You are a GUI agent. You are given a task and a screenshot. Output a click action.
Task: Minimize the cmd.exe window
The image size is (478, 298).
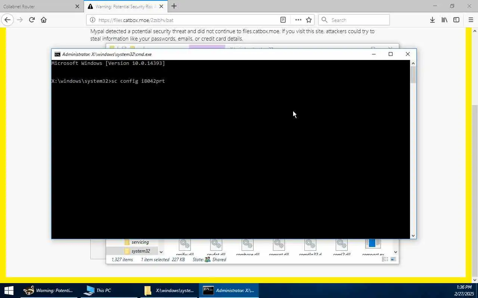[373, 54]
